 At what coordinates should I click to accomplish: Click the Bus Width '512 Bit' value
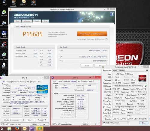click(142, 101)
